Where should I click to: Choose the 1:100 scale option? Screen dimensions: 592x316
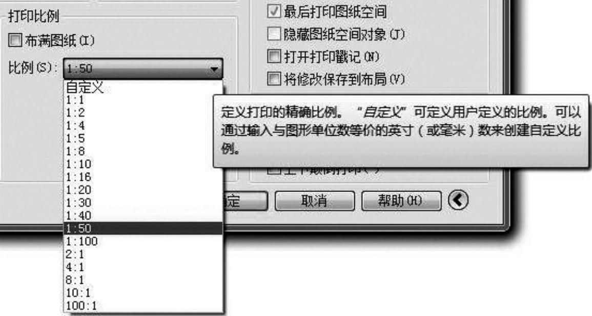point(144,241)
